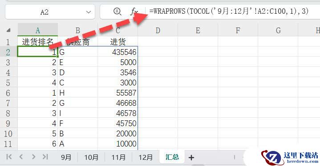Click the WRAPROWS formula in formula bar
320x166 pixels.
(x=229, y=11)
